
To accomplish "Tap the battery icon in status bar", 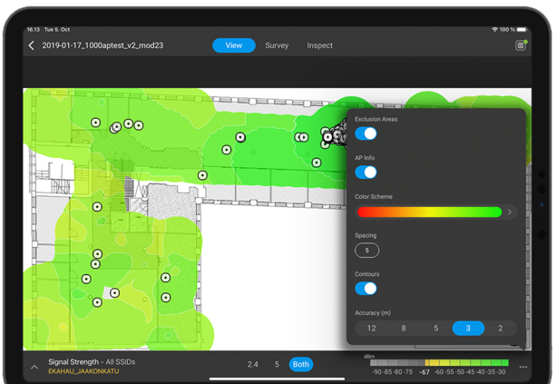I will point(522,29).
